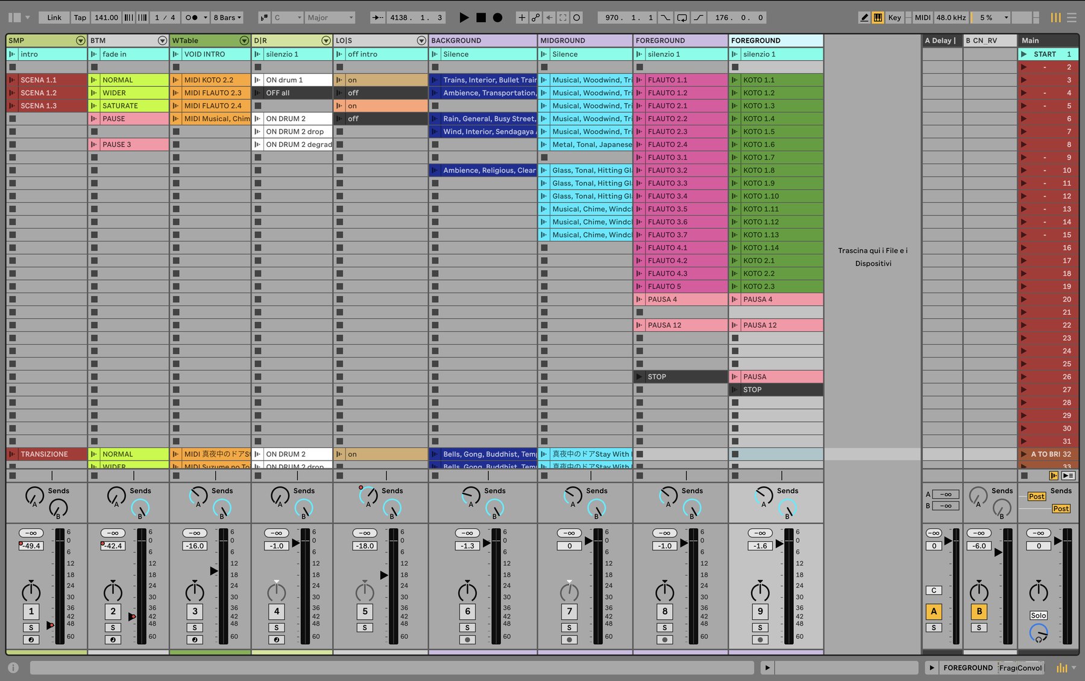Click the Capture MIDI bracket icon
Image resolution: width=1085 pixels, height=681 pixels.
point(563,17)
